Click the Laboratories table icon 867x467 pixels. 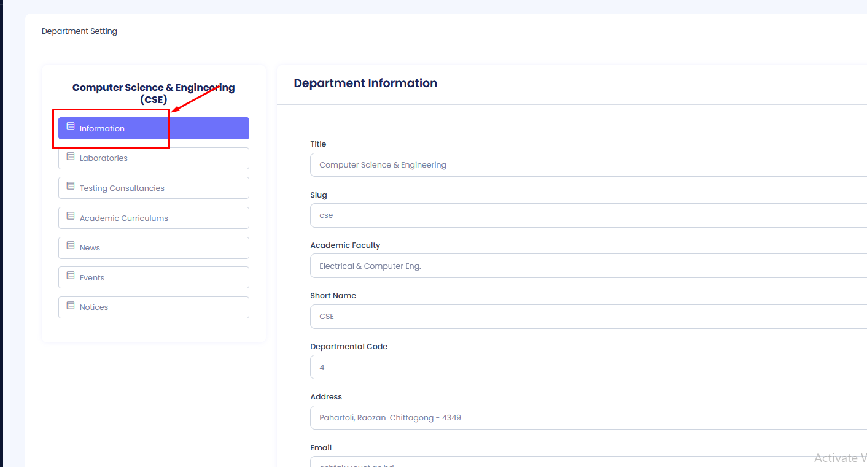(71, 156)
